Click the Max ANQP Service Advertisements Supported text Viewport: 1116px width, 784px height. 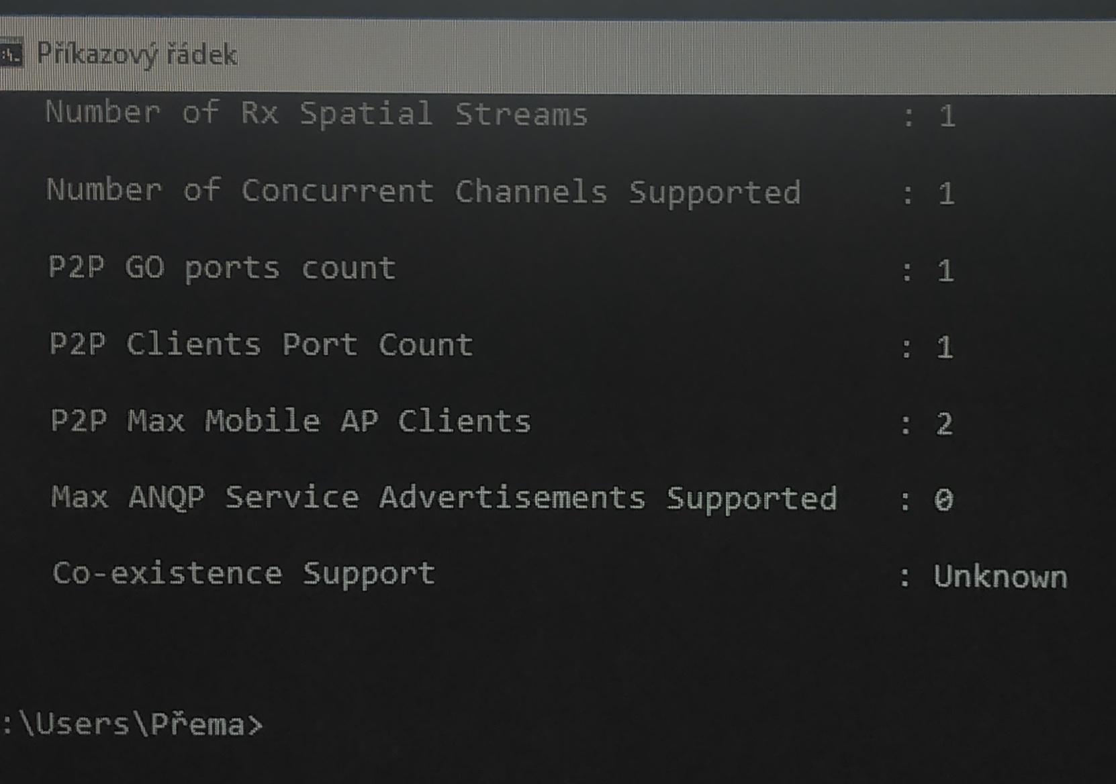point(444,498)
